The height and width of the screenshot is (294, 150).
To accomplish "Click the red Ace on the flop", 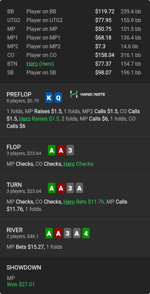I will 61,150.
